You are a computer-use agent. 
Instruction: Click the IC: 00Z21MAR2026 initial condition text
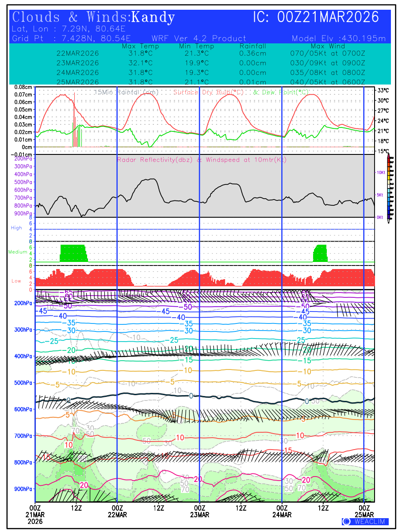[x=316, y=17]
